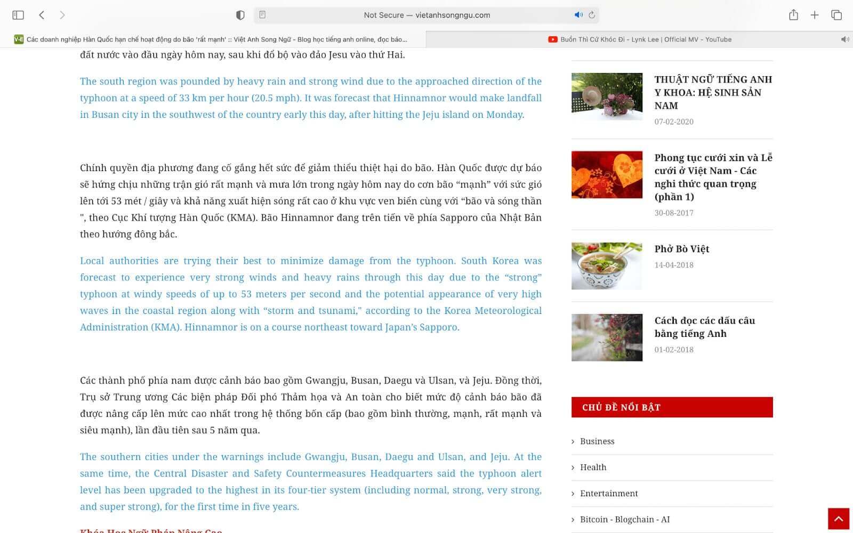The width and height of the screenshot is (853, 533).
Task: Show Reader view from address bar
Action: (x=262, y=15)
